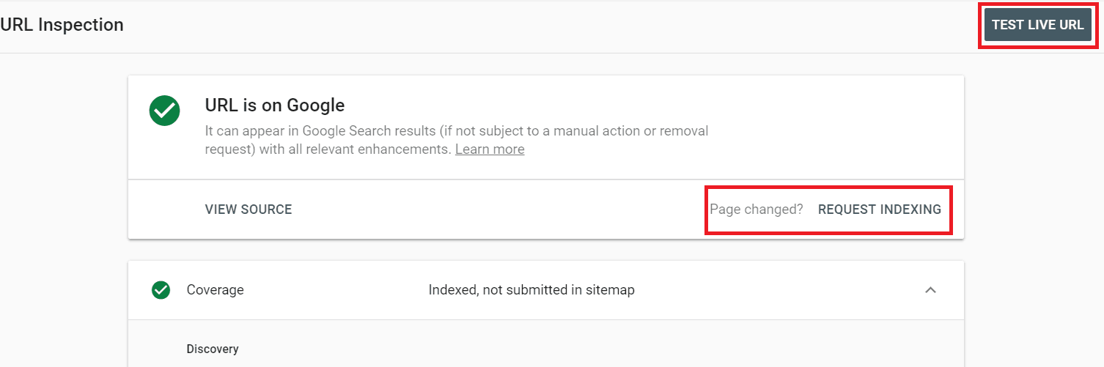Click the green check icon beside Coverage
Screen dimensions: 1104x367
161,290
